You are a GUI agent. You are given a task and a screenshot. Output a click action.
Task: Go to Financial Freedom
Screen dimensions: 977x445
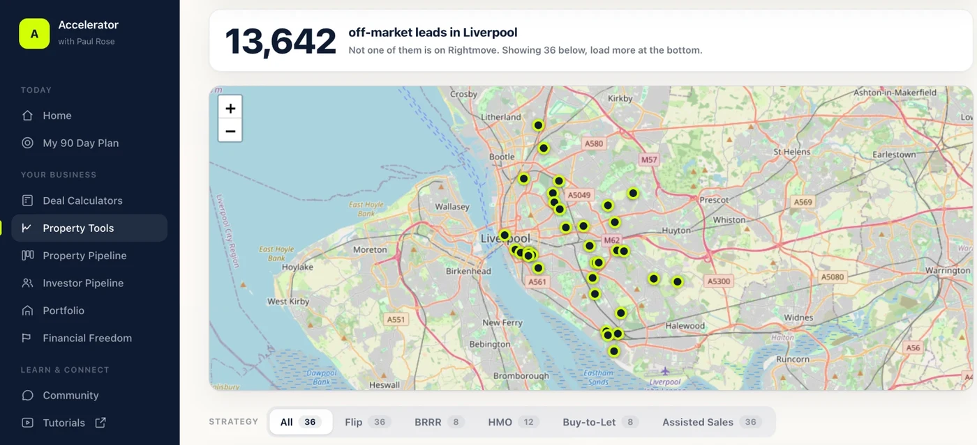click(x=89, y=338)
